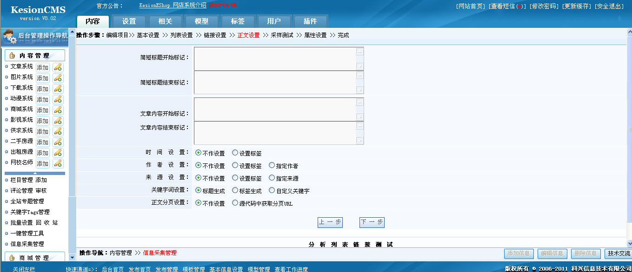Click the edit icon beside 出租房源
The image size is (632, 272).
click(x=58, y=153)
